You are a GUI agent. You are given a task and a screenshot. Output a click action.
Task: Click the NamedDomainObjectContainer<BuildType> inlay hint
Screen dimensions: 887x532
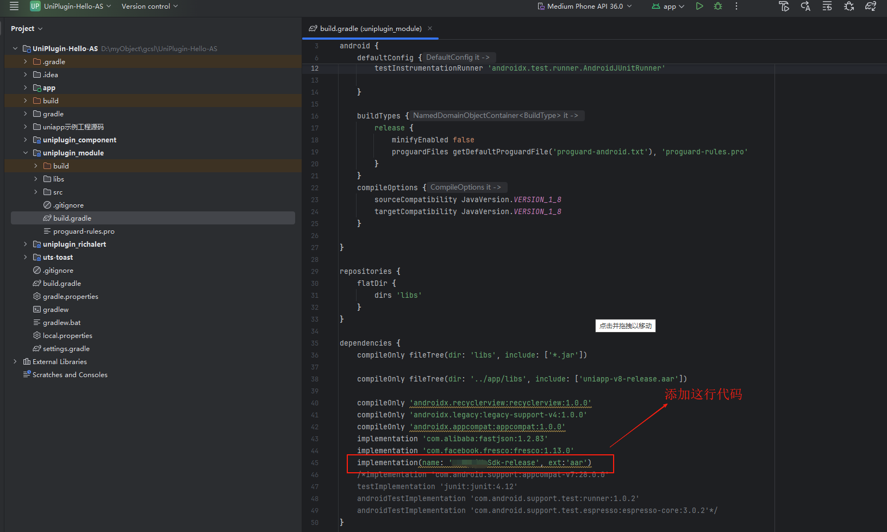[x=496, y=115]
